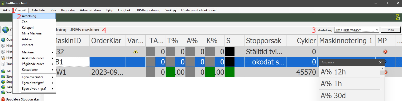Click the green status cell in the W1 row
The width and height of the screenshot is (402, 101).
(x=230, y=72)
